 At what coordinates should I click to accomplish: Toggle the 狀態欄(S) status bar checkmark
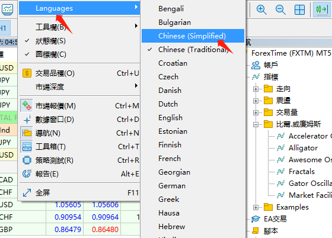click(x=27, y=41)
